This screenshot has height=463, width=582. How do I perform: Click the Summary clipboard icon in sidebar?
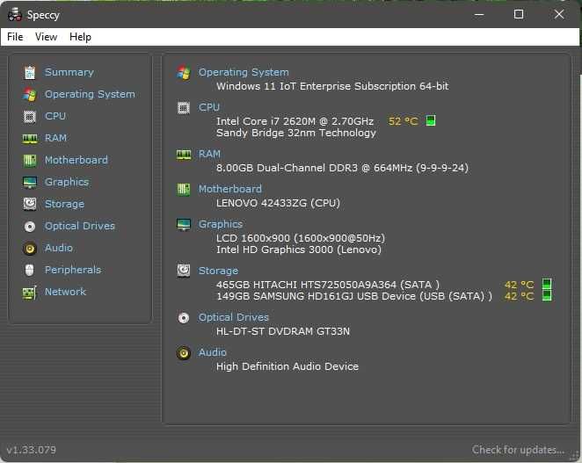tap(30, 73)
